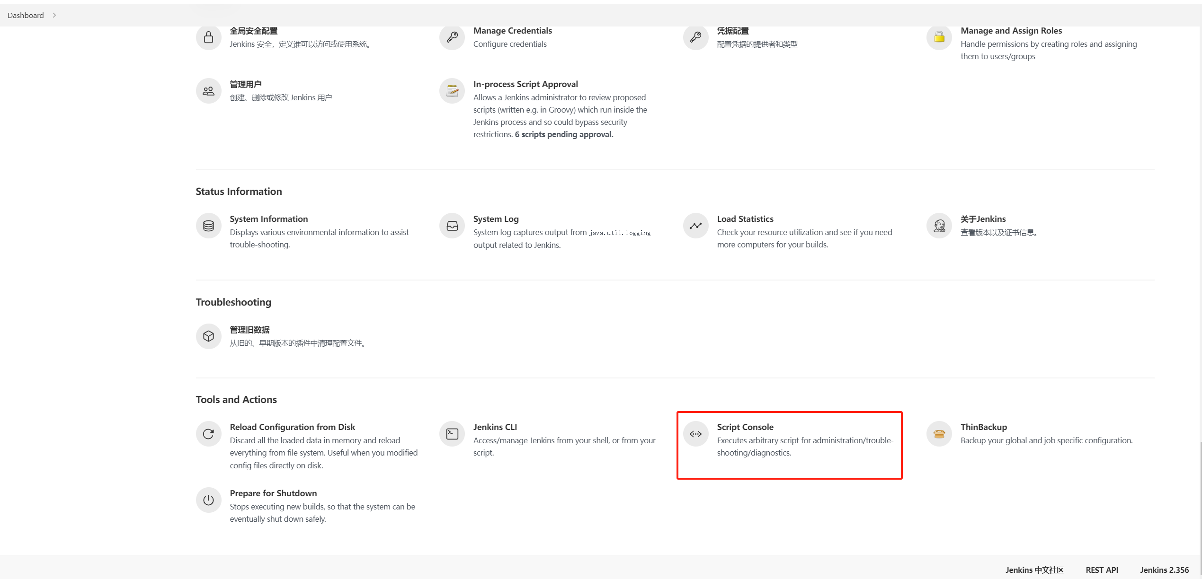This screenshot has width=1202, height=579.
Task: Click the users icon beside 管理用户
Action: coord(208,91)
